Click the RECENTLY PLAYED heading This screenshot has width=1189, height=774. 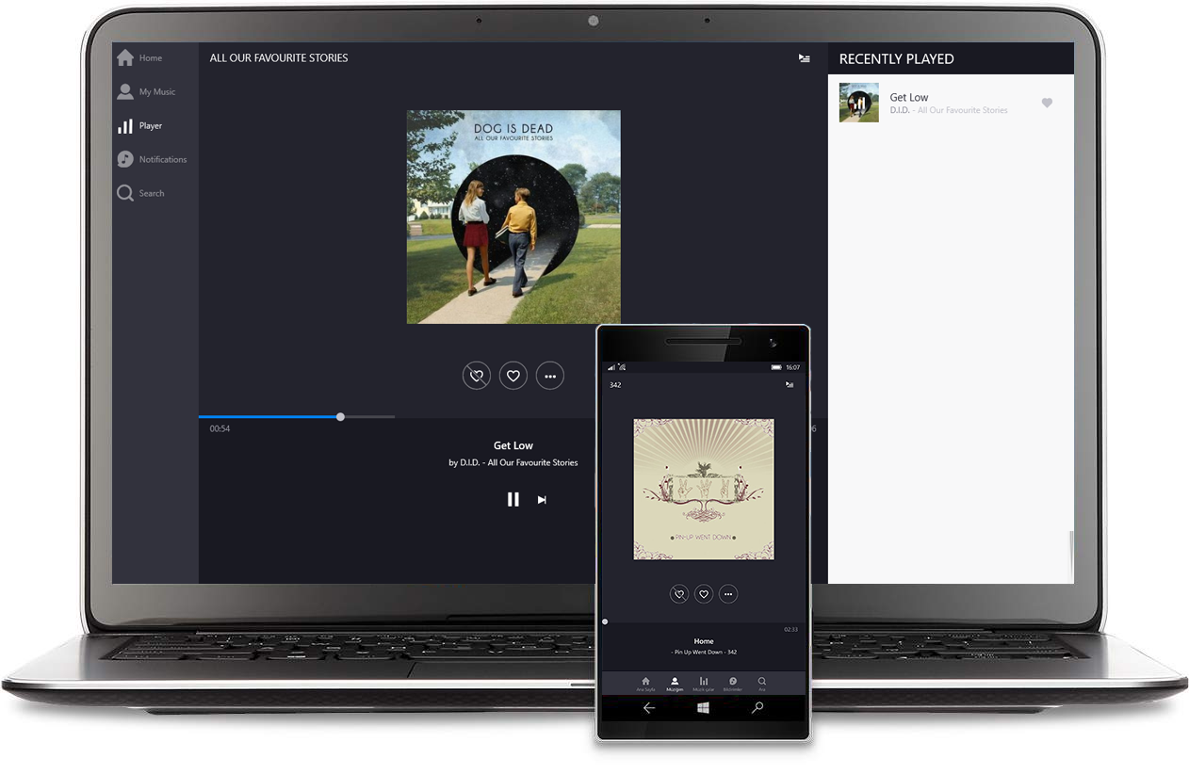[896, 58]
